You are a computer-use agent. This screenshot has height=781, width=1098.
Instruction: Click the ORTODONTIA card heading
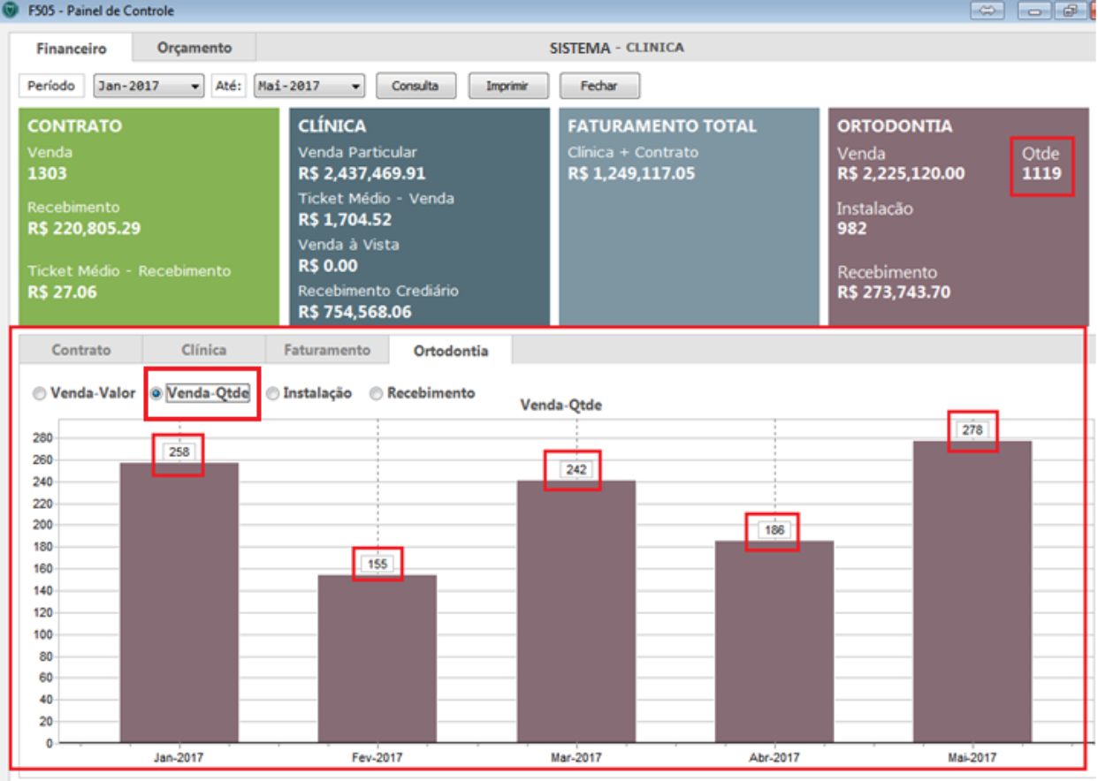point(895,126)
